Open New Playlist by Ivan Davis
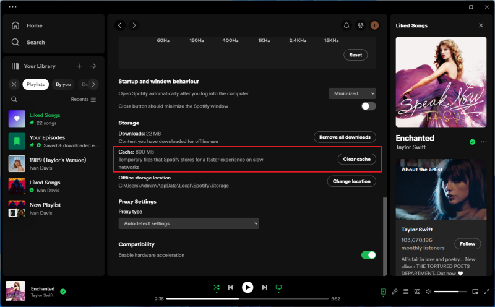This screenshot has width=495, height=307. pyautogui.click(x=54, y=209)
